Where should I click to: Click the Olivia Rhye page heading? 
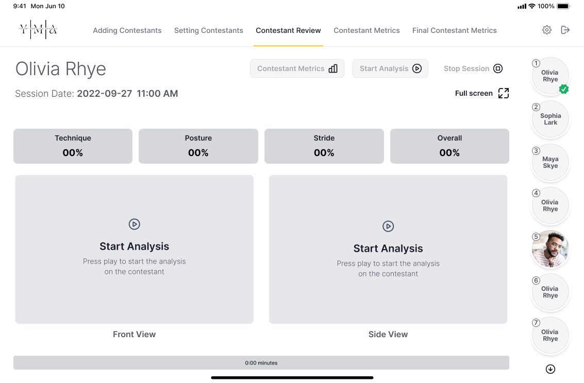[x=61, y=69]
